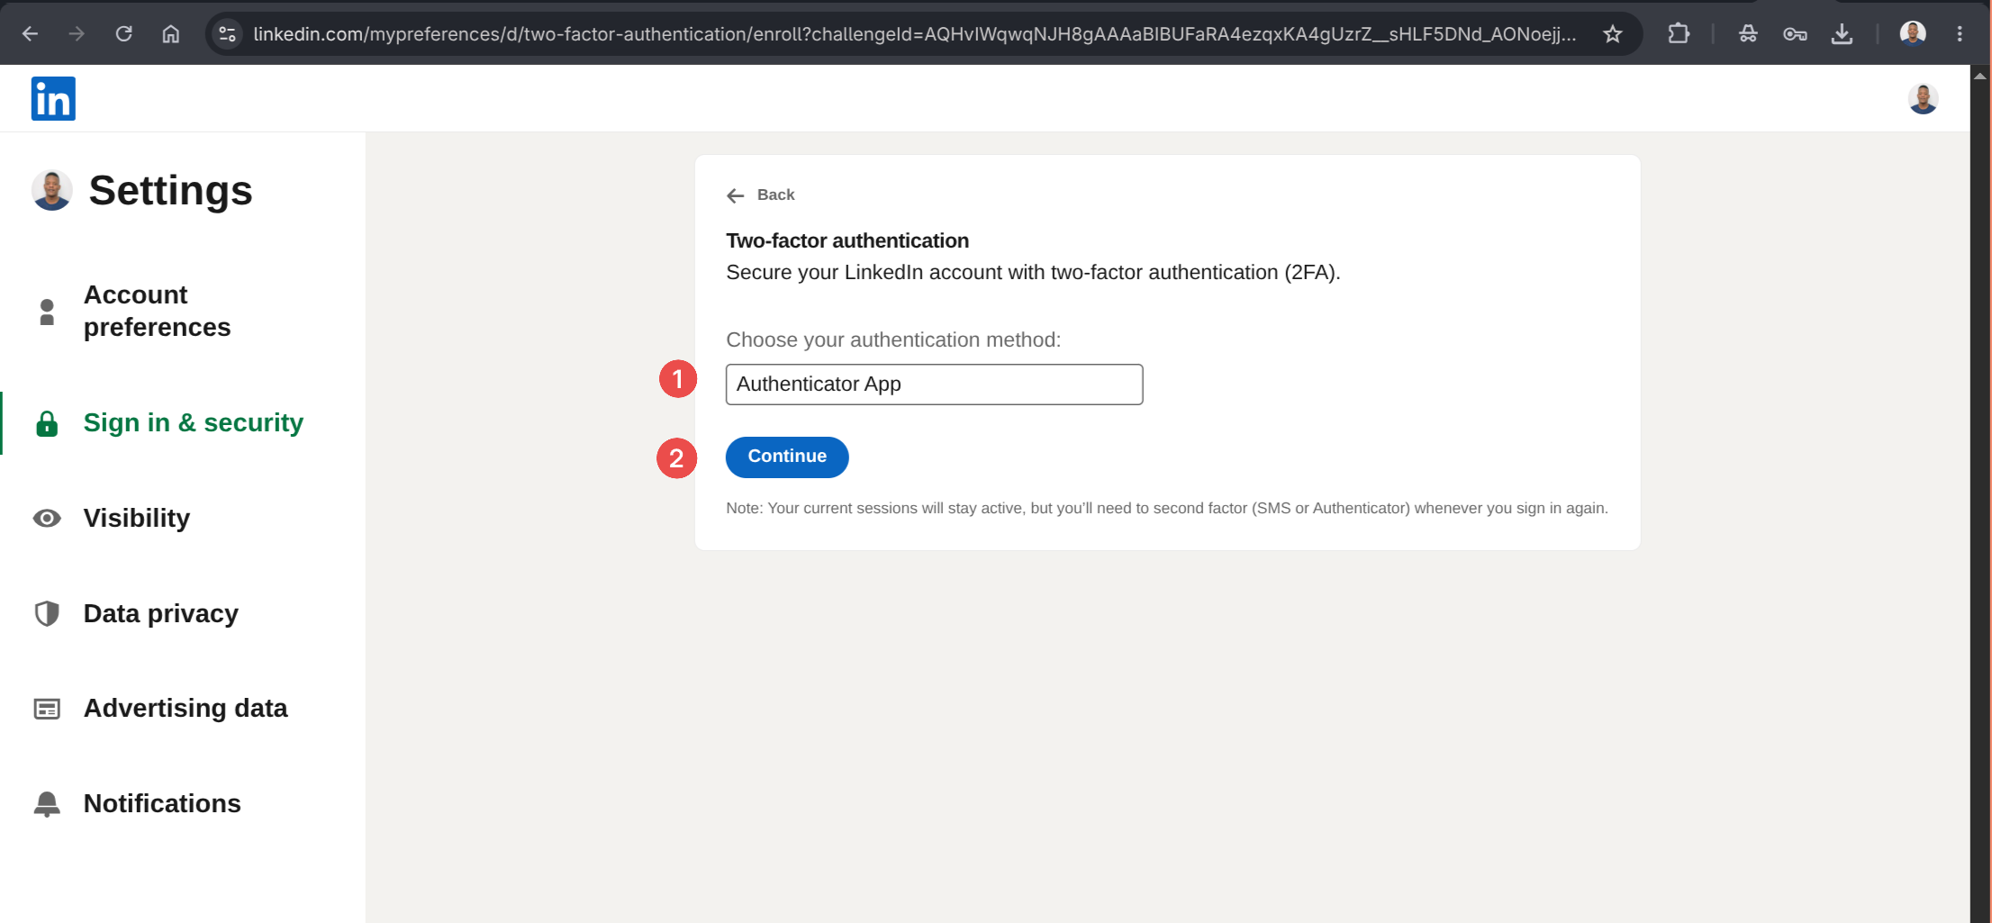Show browser downloads
This screenshot has width=1992, height=923.
[x=1842, y=34]
